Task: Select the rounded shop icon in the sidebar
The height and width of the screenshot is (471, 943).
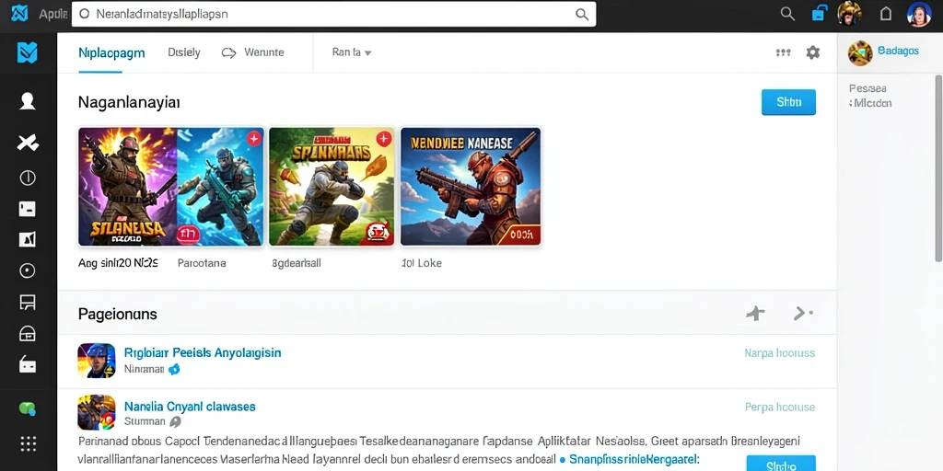Action: (28, 333)
